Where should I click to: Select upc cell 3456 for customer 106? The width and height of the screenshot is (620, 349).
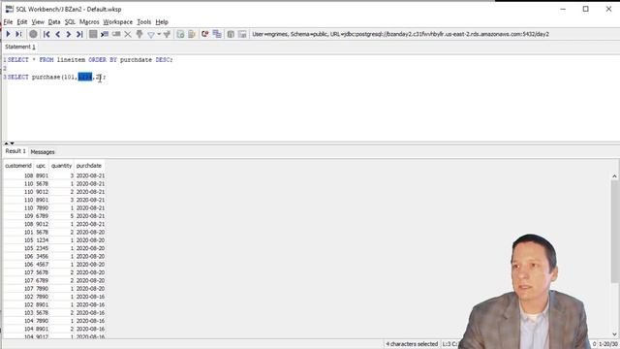pos(42,256)
